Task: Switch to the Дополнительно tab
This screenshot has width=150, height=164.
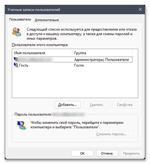Action: (47, 20)
